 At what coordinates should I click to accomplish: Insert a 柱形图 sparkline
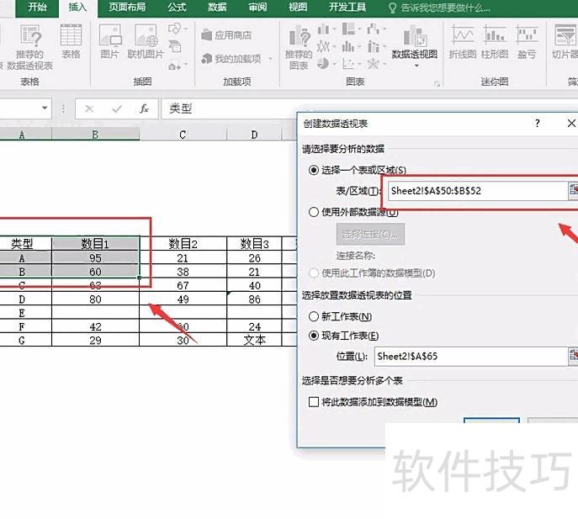[x=495, y=42]
